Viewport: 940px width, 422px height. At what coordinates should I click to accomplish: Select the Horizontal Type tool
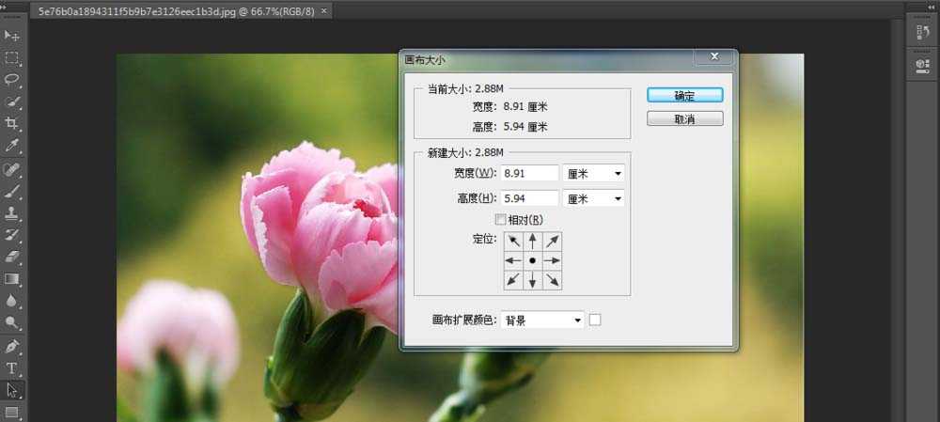click(x=12, y=367)
